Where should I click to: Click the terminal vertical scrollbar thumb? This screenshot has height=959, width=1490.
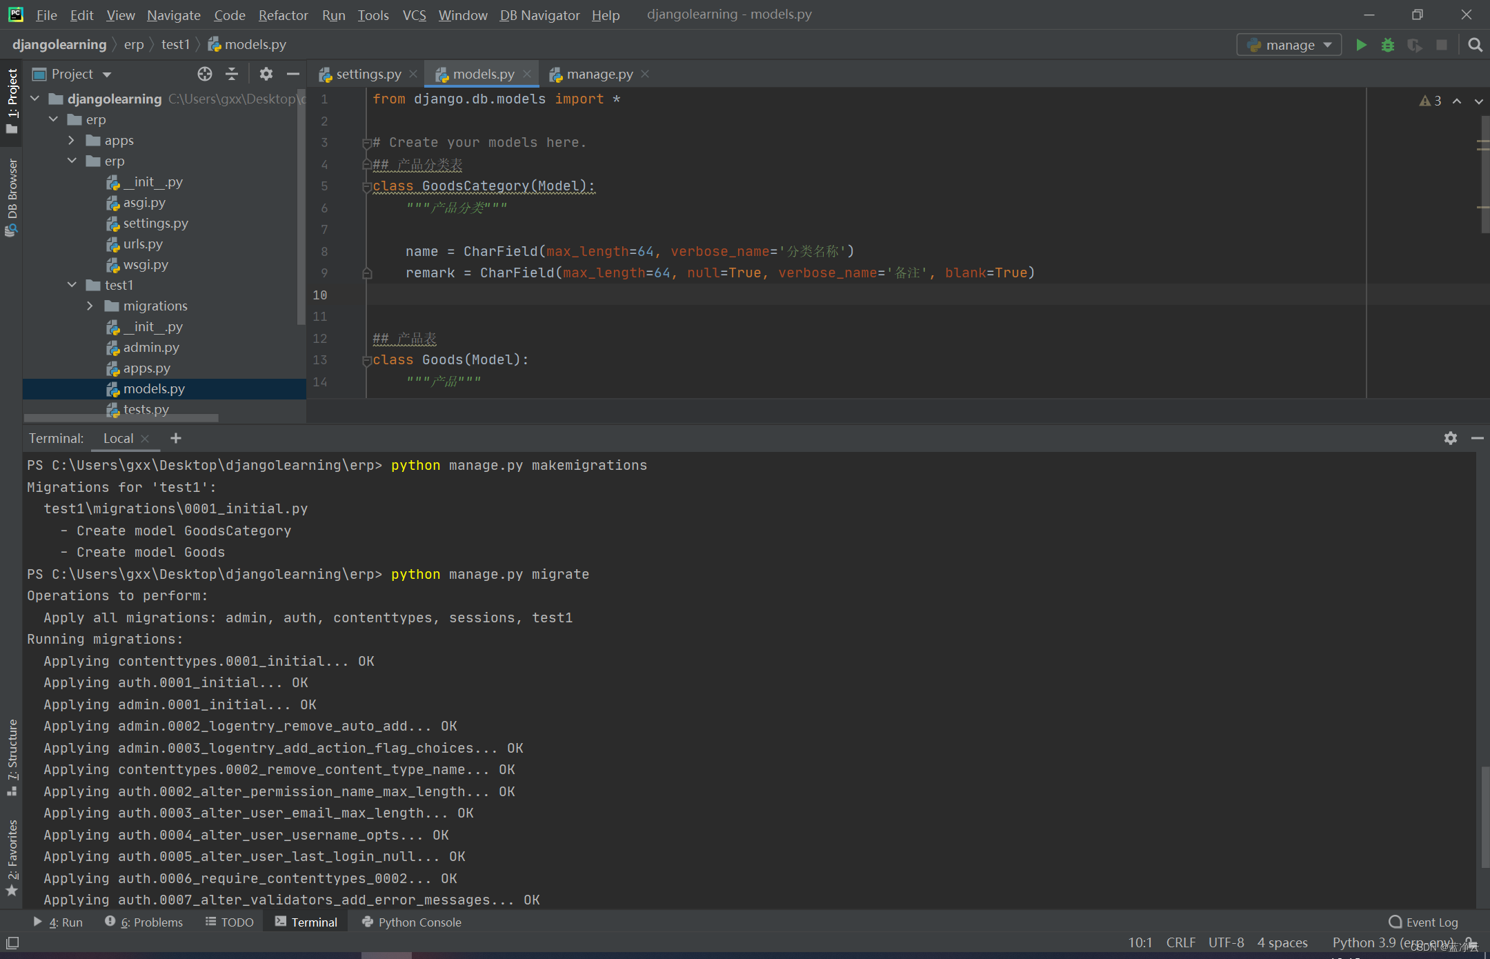click(x=1484, y=818)
